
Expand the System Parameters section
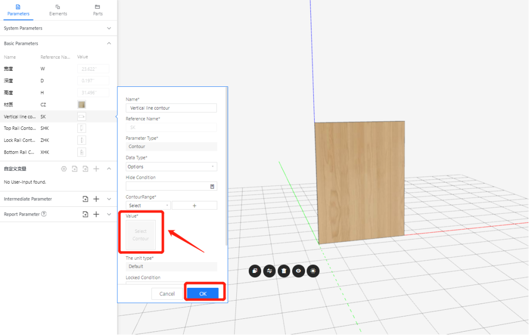[x=109, y=28]
